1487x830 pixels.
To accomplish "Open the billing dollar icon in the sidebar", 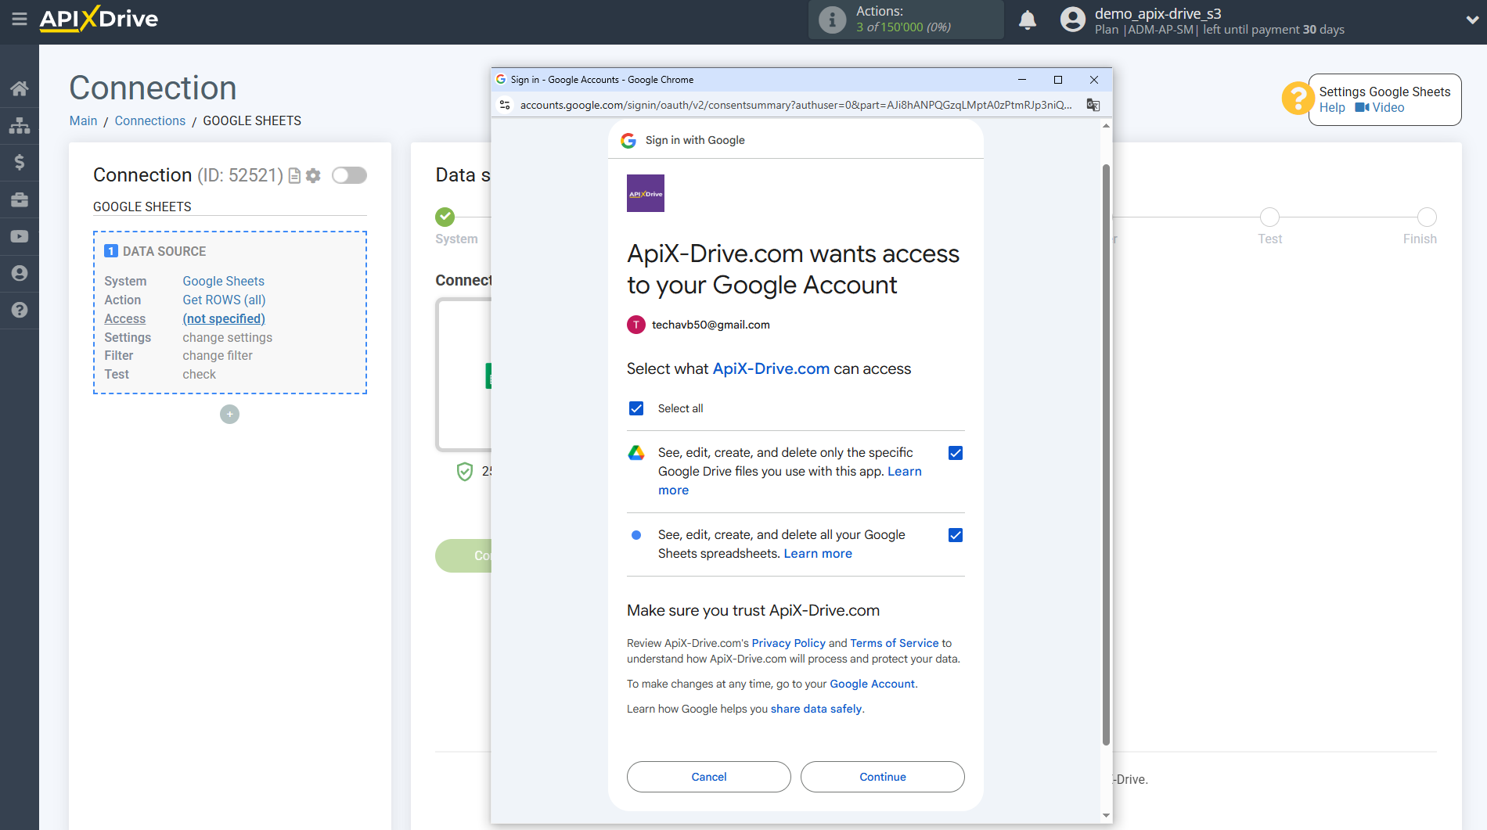I will pos(20,162).
